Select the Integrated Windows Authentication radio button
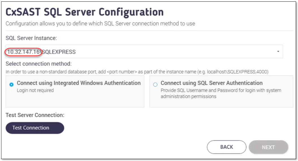 click(12, 84)
